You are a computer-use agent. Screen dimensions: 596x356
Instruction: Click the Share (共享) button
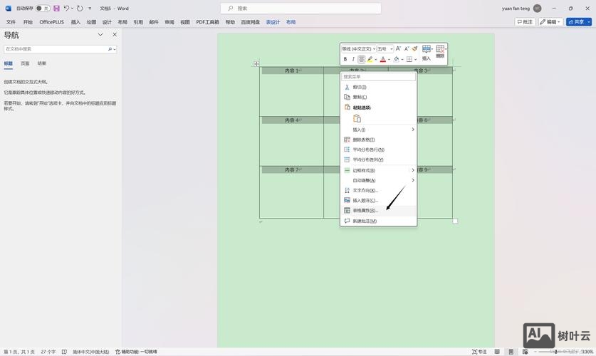coord(579,22)
